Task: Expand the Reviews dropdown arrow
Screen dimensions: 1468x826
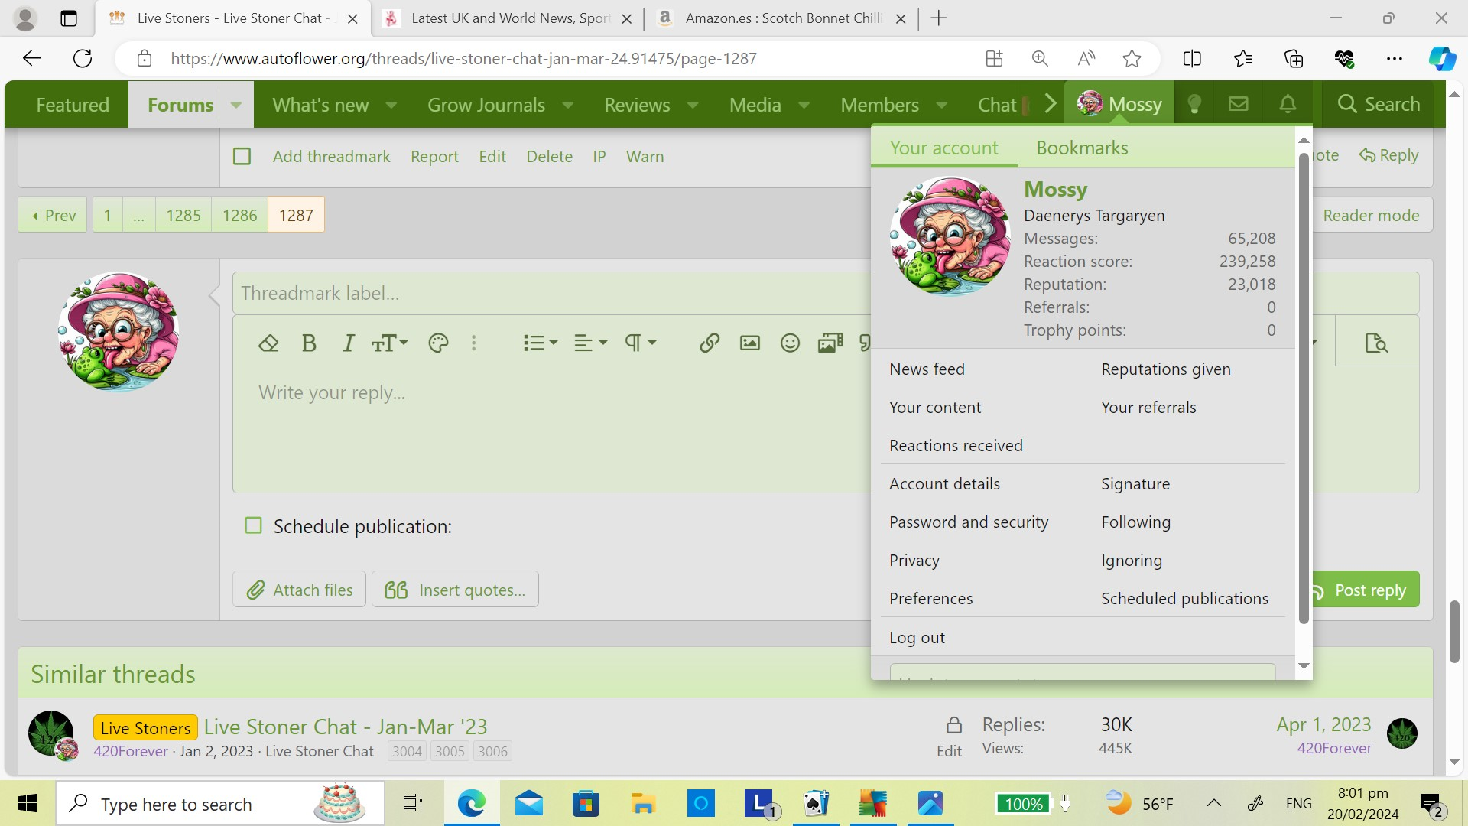Action: [693, 105]
